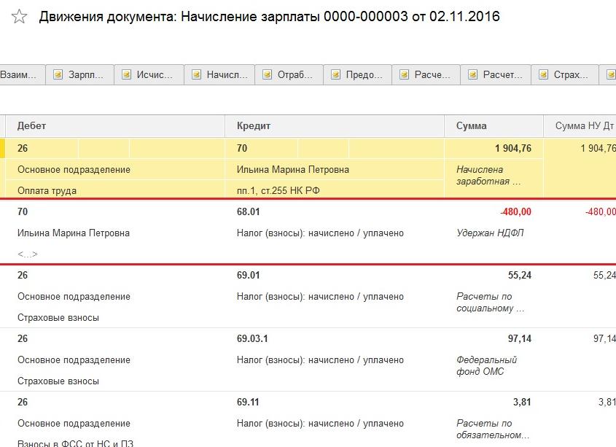This screenshot has height=447, width=616.
Task: Select пп.1, ст.255 НК РФ cell
Action: coord(278,190)
